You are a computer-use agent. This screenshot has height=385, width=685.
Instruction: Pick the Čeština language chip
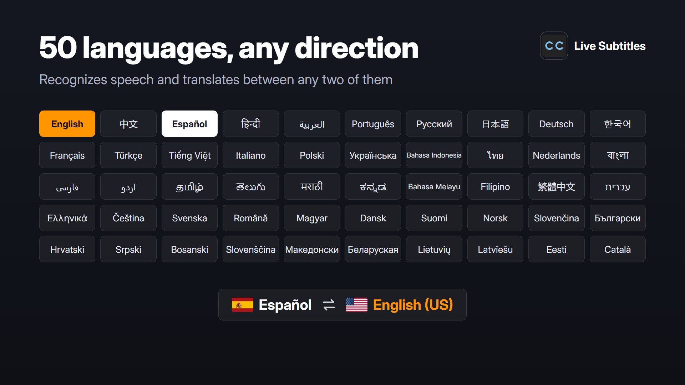[x=128, y=218]
